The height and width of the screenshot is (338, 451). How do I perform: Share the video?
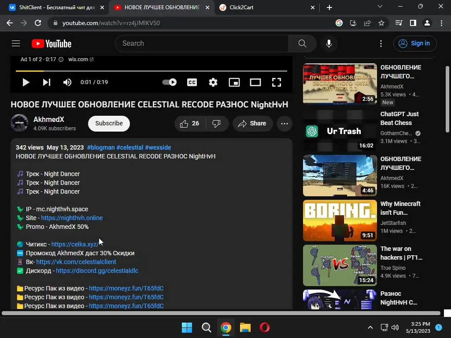point(252,124)
